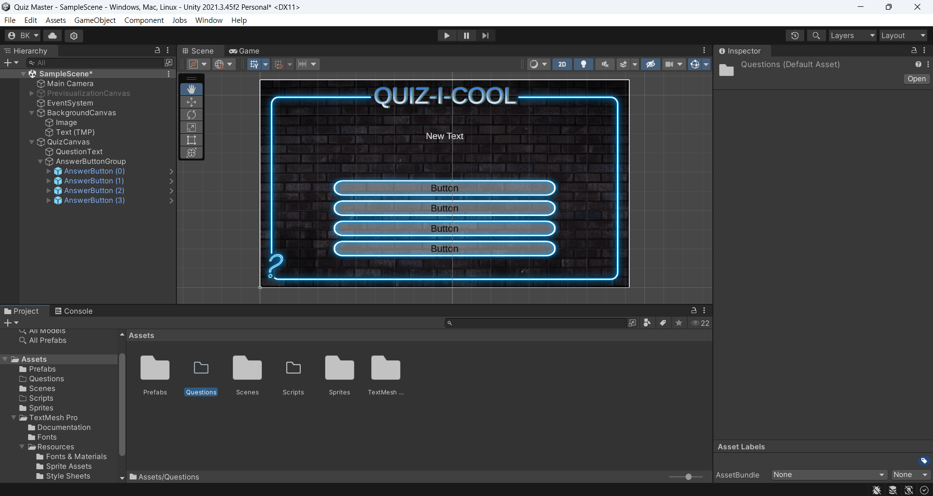The height and width of the screenshot is (496, 933).
Task: Click the Open button in Inspector
Action: [x=916, y=79]
